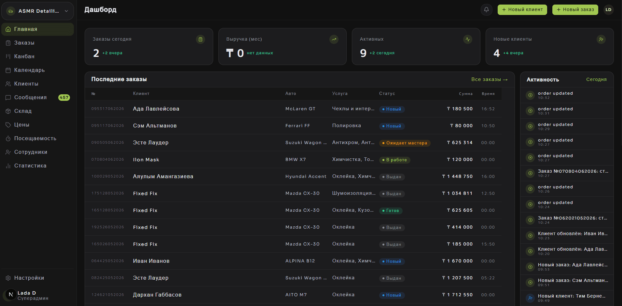Viewport: 622px width, 306px height.
Task: Click the user-plus icon in Новые клиенты card
Action: (x=601, y=39)
